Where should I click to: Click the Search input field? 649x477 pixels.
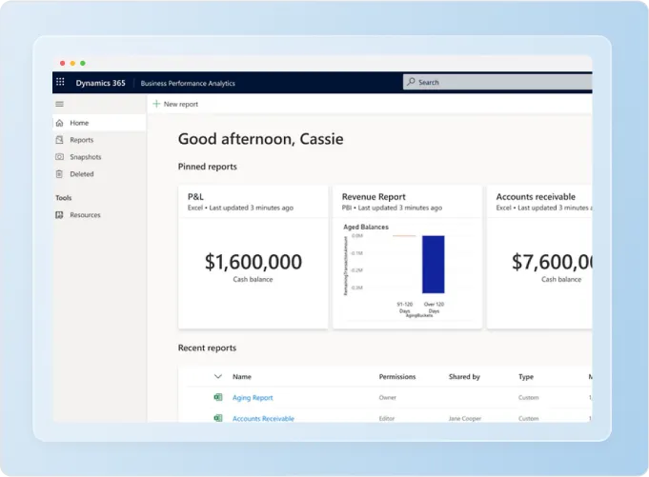496,83
